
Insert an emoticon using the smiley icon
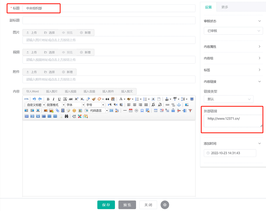pyautogui.click(x=74, y=111)
